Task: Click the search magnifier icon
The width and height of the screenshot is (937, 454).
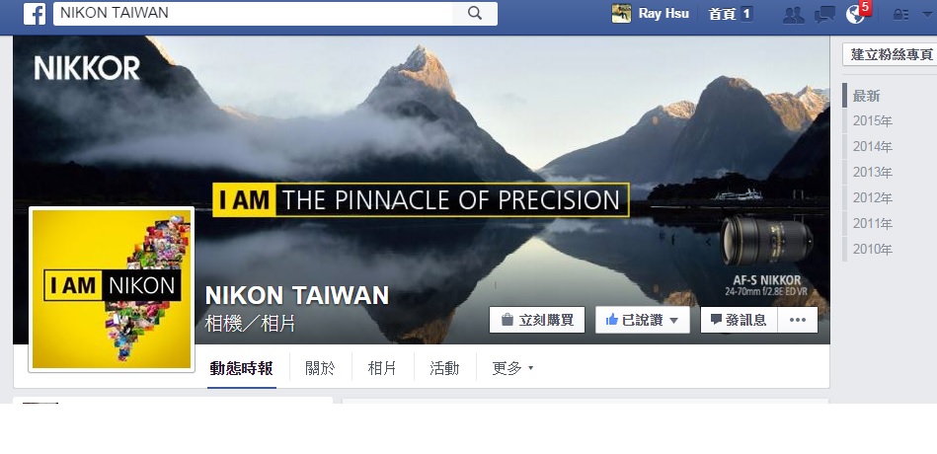Action: tap(475, 13)
